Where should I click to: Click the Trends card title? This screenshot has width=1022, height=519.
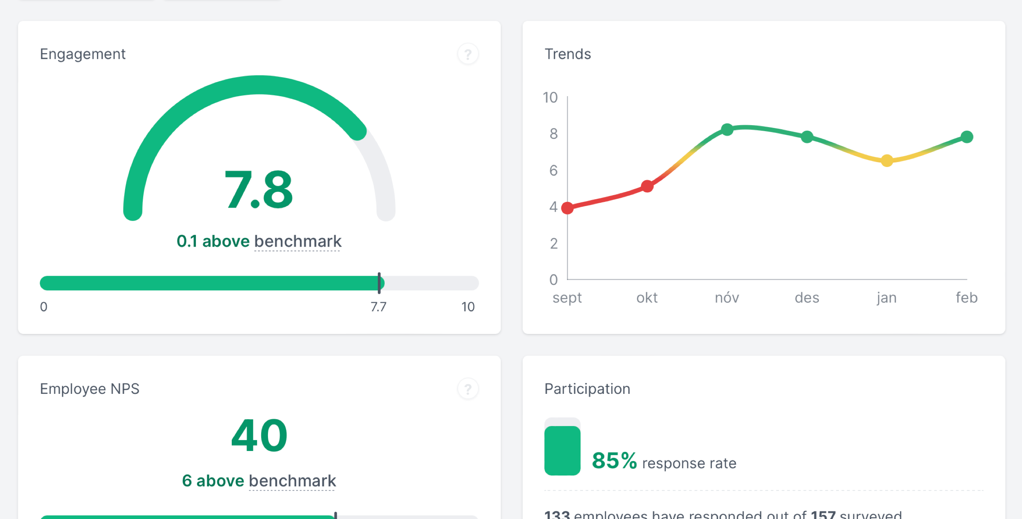click(567, 54)
